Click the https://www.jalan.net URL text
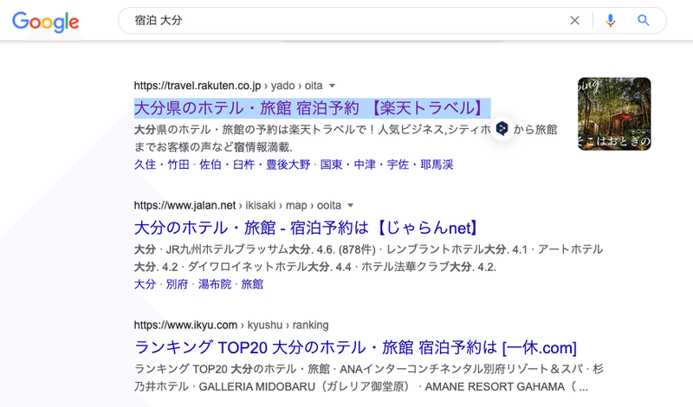The image size is (693, 407). (185, 205)
